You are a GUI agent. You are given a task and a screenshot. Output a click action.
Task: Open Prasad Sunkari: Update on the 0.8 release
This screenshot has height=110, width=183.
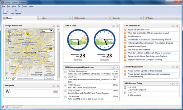145,71
